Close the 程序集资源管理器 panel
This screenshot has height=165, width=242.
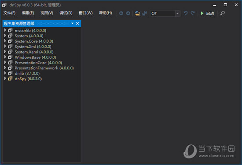coord(77,23)
